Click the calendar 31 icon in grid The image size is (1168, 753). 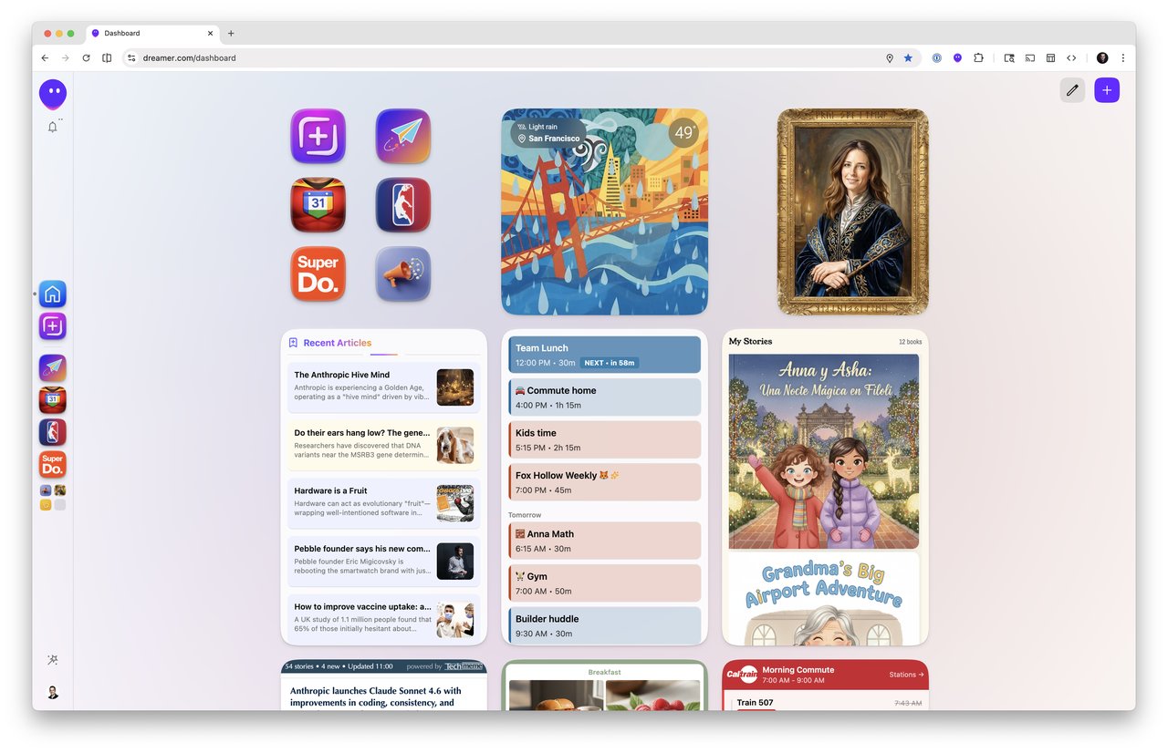click(318, 205)
